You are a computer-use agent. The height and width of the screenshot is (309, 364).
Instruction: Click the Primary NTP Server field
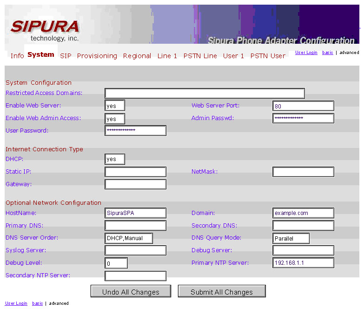coord(303,263)
